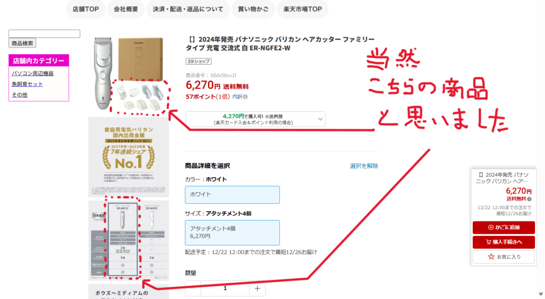Proceed to purchase with 購入手続きへ button
Screen dimensions: 545x299
point(503,242)
